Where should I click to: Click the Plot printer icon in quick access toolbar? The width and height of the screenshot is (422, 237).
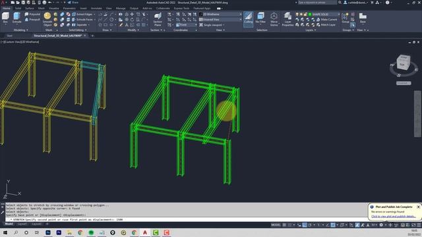(44, 3)
